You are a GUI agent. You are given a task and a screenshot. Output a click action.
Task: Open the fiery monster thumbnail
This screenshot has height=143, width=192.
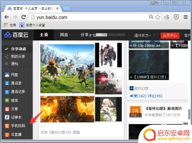click(x=67, y=109)
